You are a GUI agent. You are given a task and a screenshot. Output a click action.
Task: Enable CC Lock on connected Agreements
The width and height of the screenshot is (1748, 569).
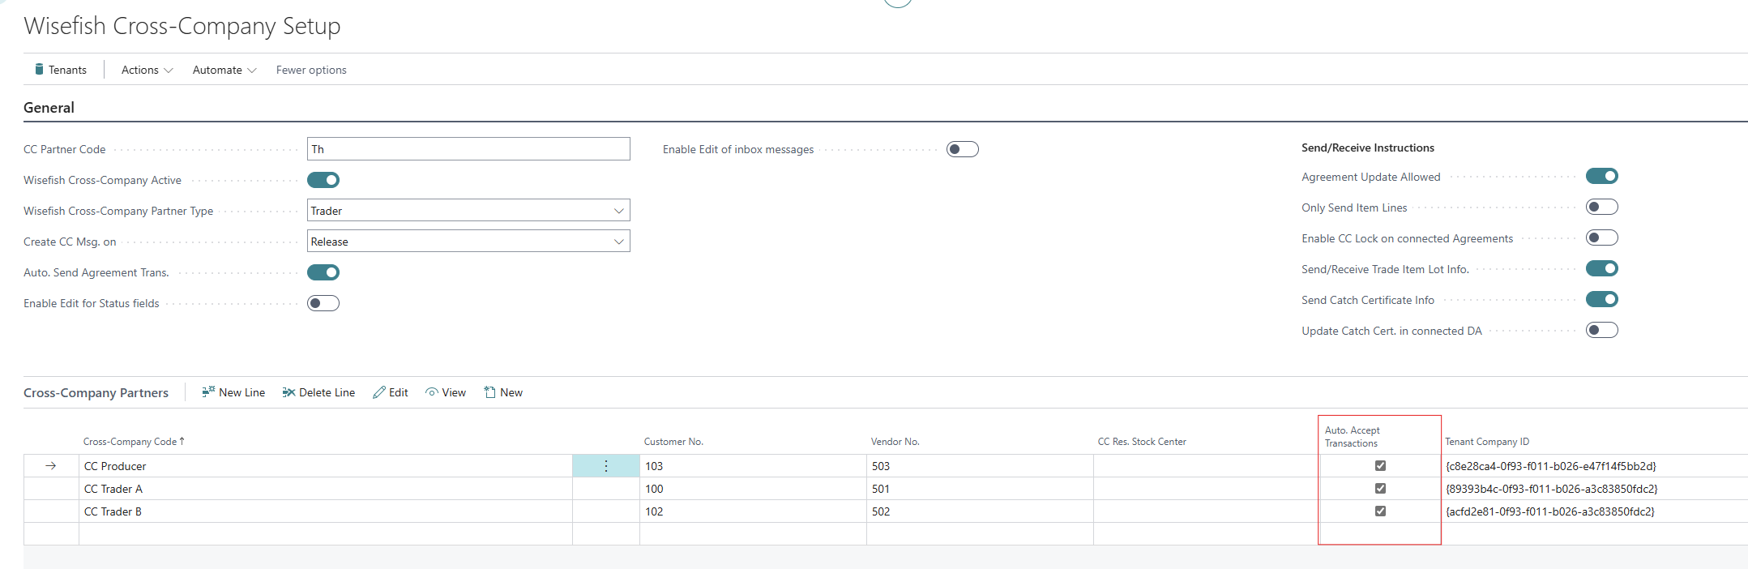(1602, 237)
